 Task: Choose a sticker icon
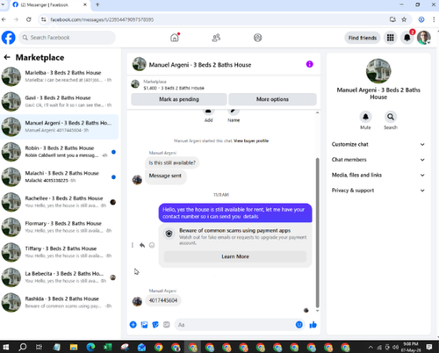tap(155, 324)
